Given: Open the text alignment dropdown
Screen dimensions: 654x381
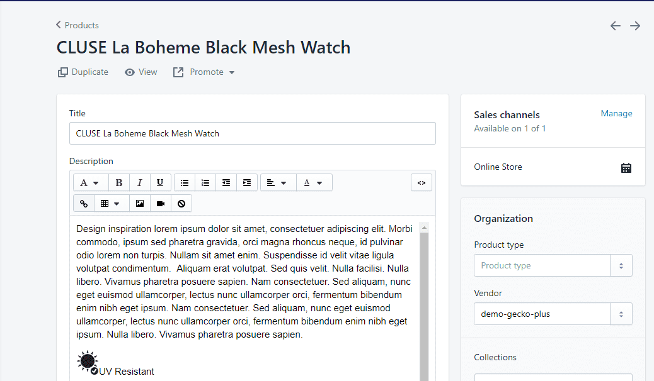Looking at the screenshot, I should 278,182.
